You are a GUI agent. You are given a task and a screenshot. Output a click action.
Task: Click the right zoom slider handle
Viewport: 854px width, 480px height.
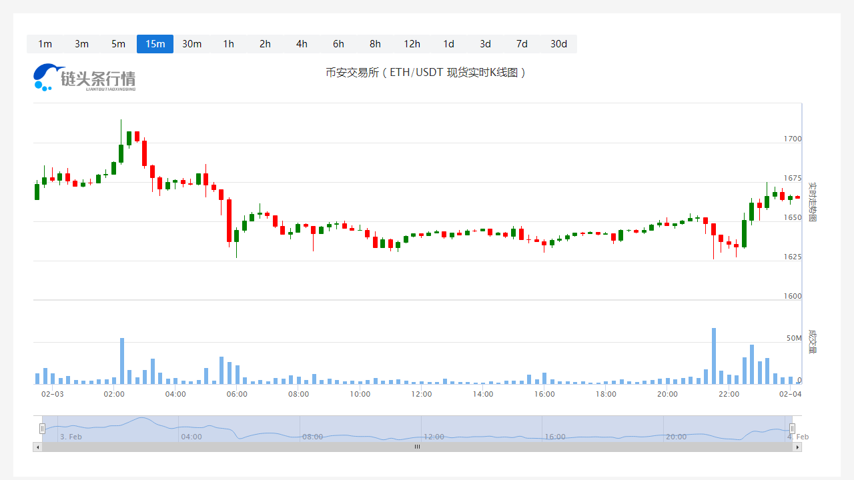click(792, 429)
